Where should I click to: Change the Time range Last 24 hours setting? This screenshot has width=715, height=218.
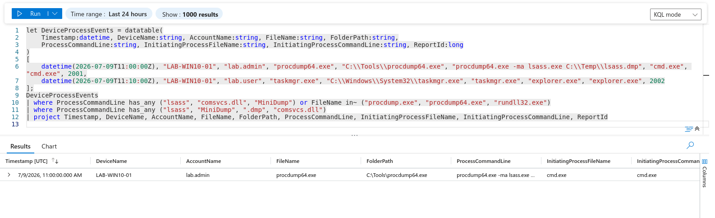point(109,14)
